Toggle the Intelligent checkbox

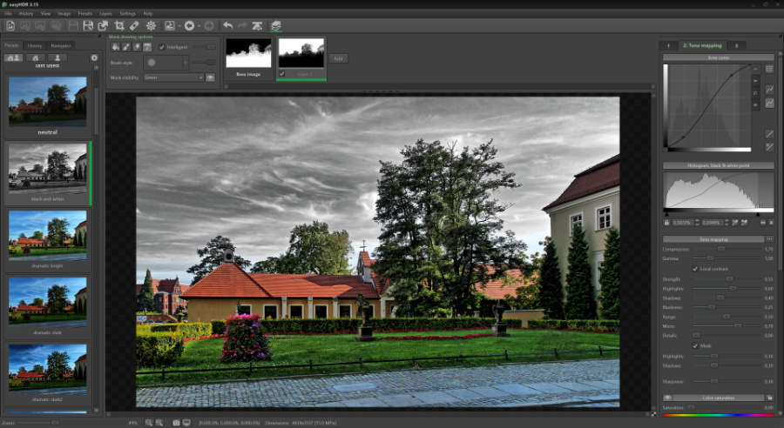coord(161,47)
